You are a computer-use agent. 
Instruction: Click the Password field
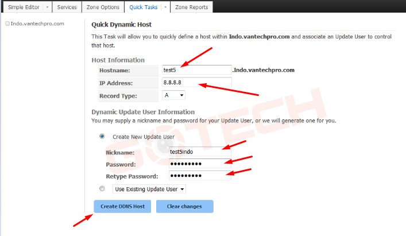tap(199, 164)
